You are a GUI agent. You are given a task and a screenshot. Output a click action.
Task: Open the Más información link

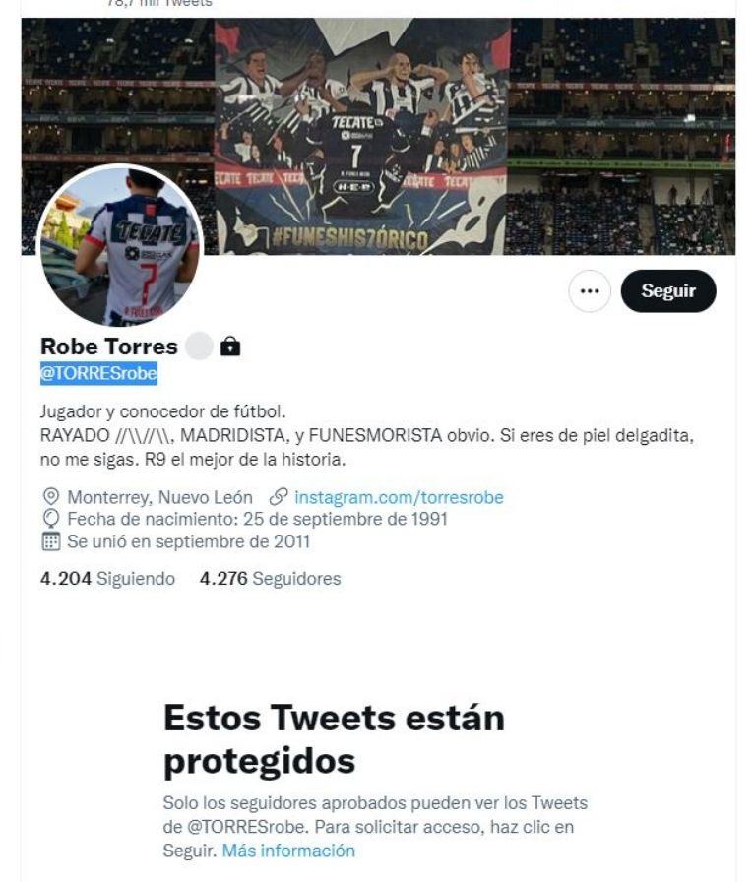click(x=288, y=850)
